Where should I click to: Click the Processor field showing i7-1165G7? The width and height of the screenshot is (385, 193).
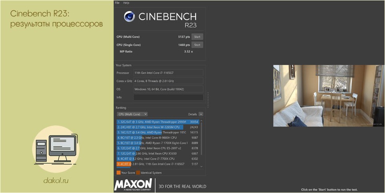(168, 73)
